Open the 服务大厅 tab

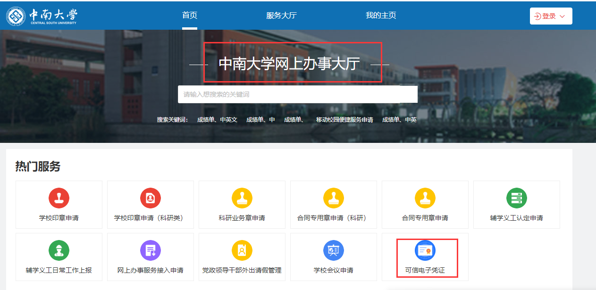coord(281,16)
